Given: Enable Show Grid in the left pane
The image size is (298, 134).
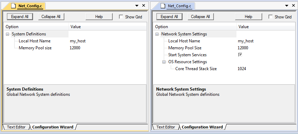Looking at the screenshot, I should point(121,17).
